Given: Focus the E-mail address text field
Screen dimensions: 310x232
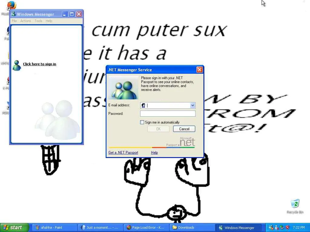Looking at the screenshot, I should (x=168, y=105).
